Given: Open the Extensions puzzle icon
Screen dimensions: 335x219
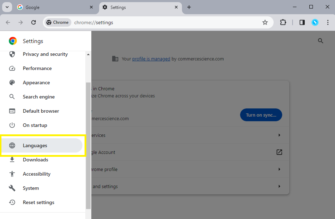Looking at the screenshot, I should [283, 22].
